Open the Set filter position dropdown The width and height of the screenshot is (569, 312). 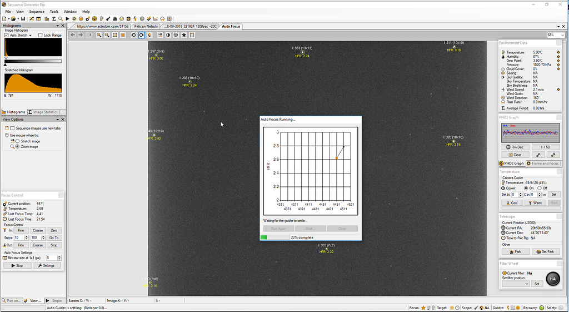click(x=516, y=284)
